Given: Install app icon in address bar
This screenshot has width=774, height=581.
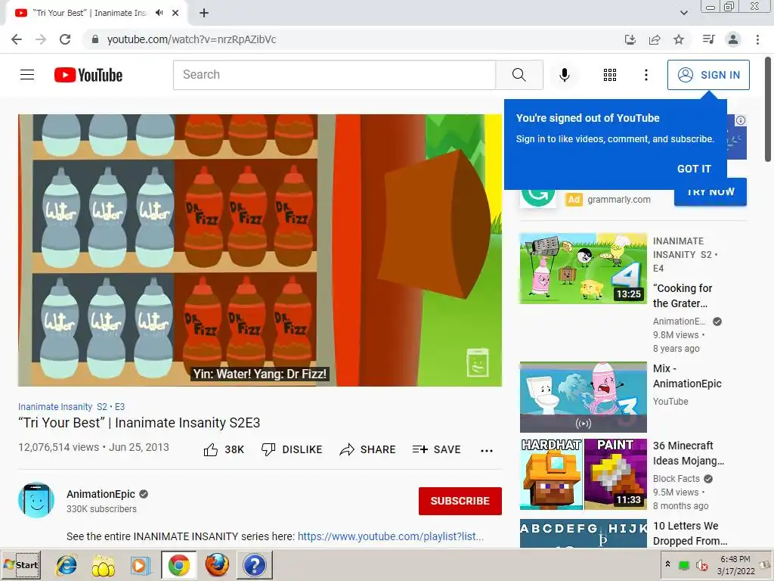Looking at the screenshot, I should (x=630, y=39).
